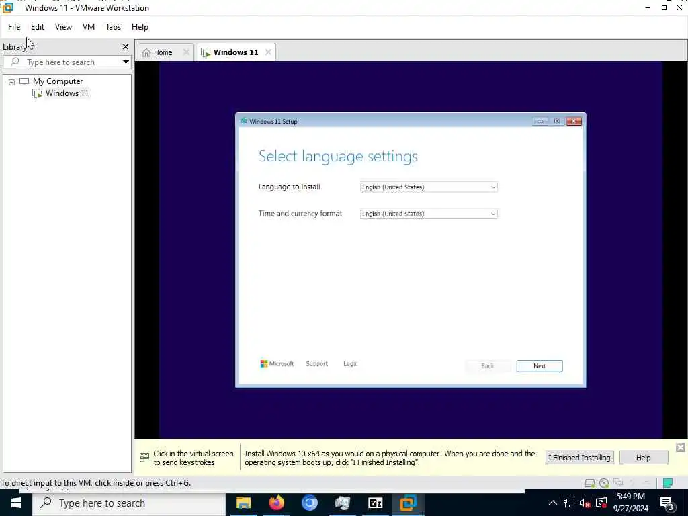
Task: Click the Windows 11 Setup title icon
Action: [243, 121]
